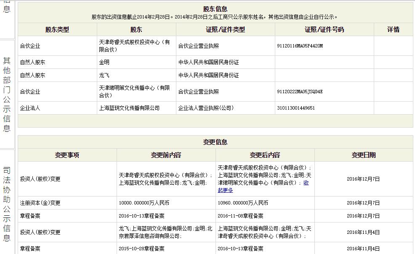This screenshot has height=254, width=415.
Task: Click 章程备案 change item dated 2016年11月4日
Action: click(x=30, y=249)
